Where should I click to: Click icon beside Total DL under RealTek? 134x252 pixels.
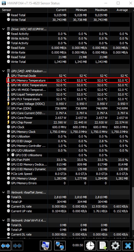(x=8, y=197)
